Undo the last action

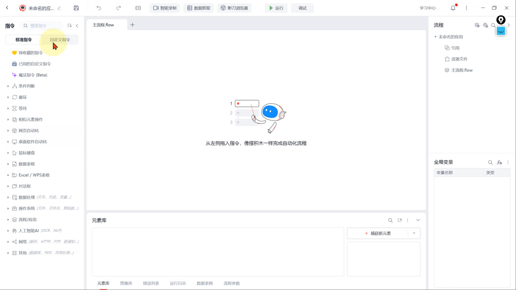pos(99,8)
